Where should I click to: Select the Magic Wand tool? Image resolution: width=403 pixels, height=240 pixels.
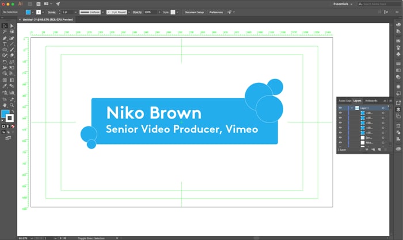[5, 32]
